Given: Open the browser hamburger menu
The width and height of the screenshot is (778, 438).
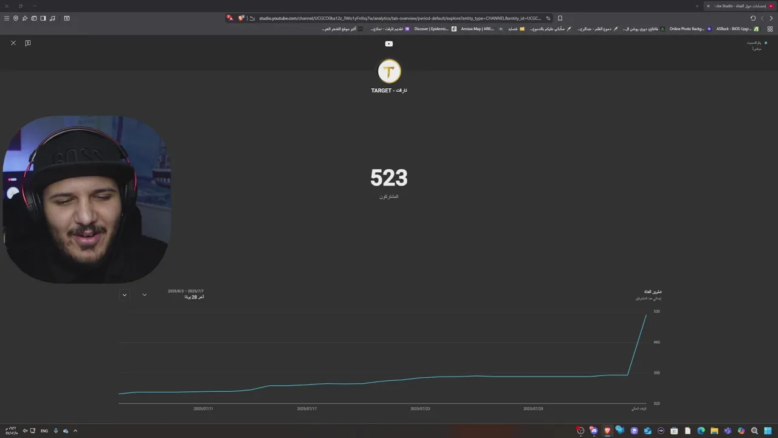Looking at the screenshot, I should point(7,18).
